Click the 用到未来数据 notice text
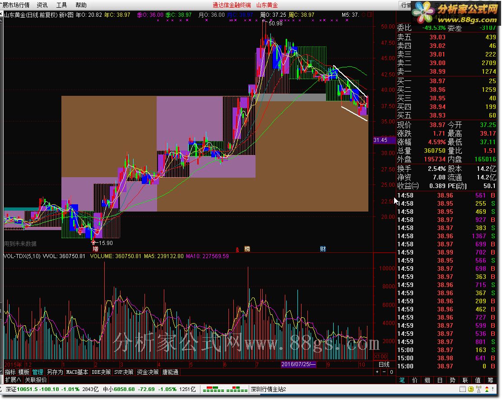Screen dimensions: 502x400 (20, 244)
